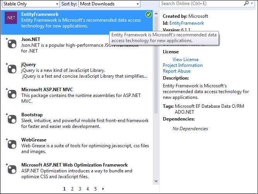Click the 'Sort by:' label

click(69, 3)
